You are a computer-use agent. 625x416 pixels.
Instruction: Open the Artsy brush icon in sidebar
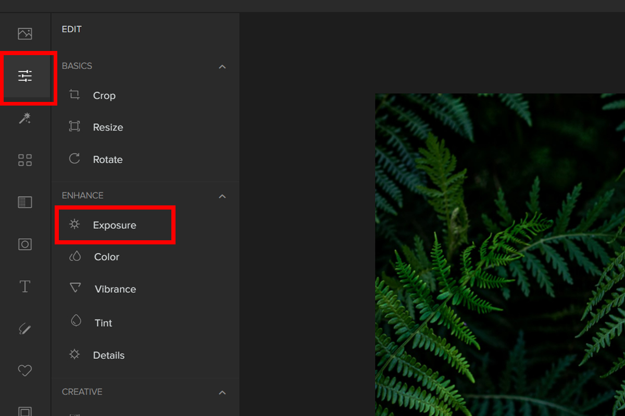coord(25,329)
